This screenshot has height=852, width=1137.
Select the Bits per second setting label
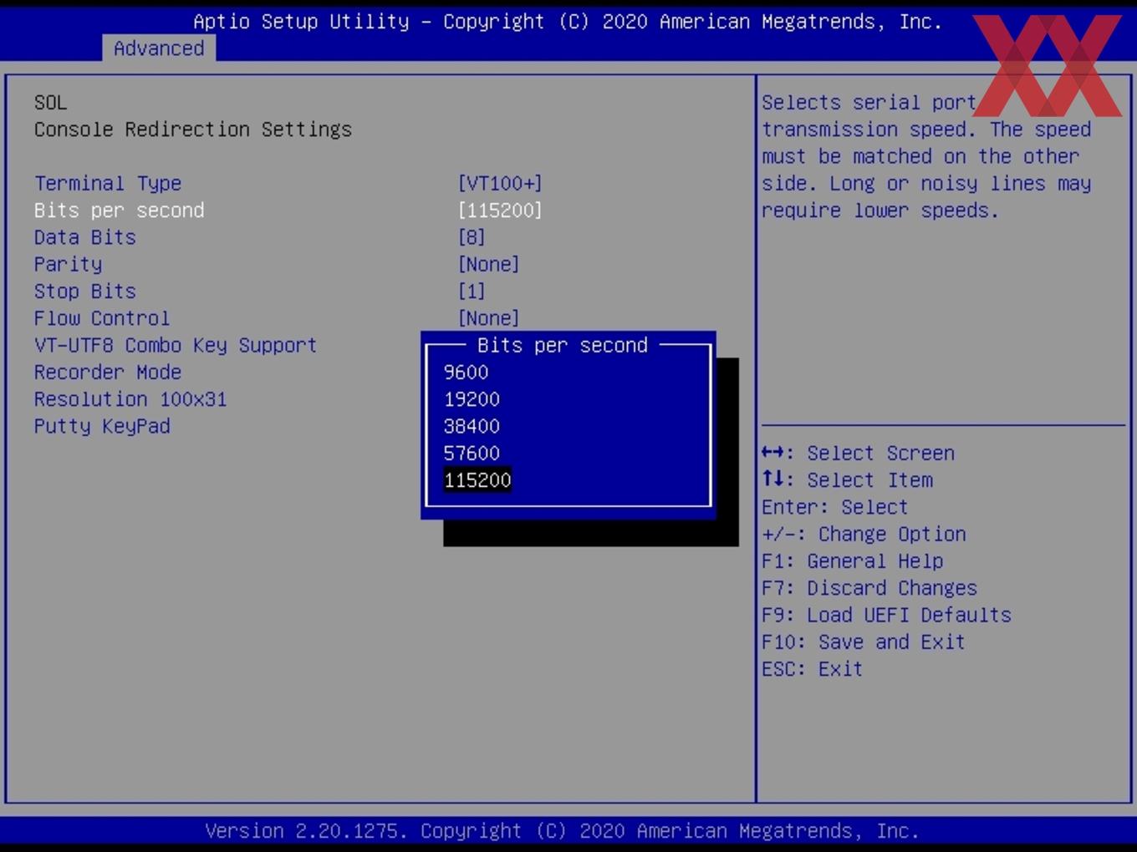pyautogui.click(x=119, y=210)
